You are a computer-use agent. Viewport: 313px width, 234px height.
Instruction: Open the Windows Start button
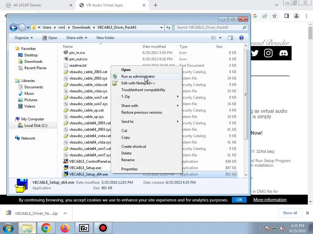click(8, 228)
